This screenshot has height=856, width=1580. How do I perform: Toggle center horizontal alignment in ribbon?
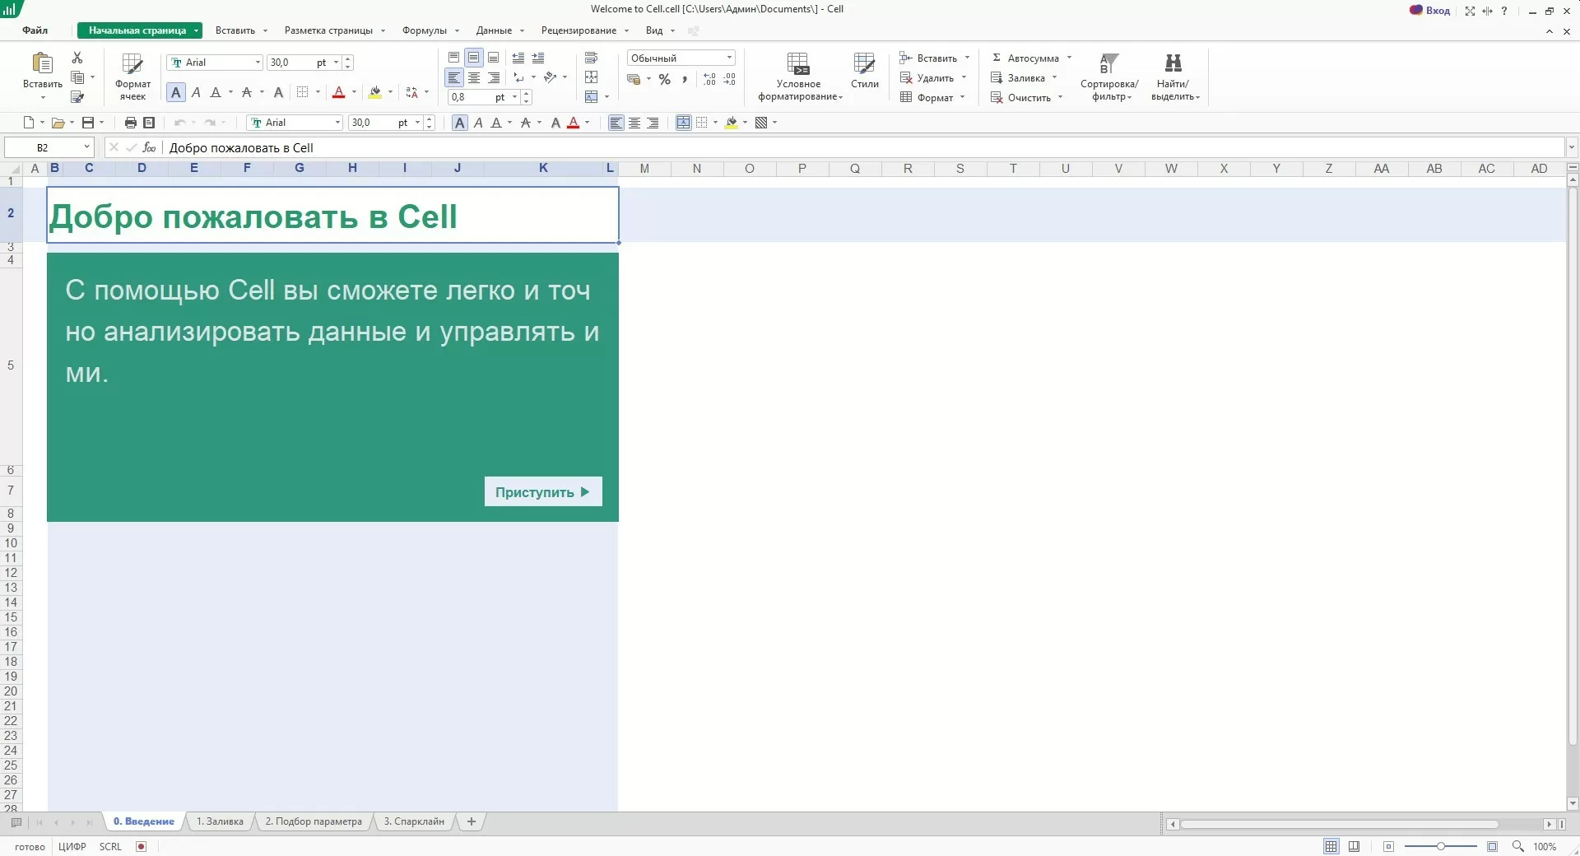pos(474,78)
